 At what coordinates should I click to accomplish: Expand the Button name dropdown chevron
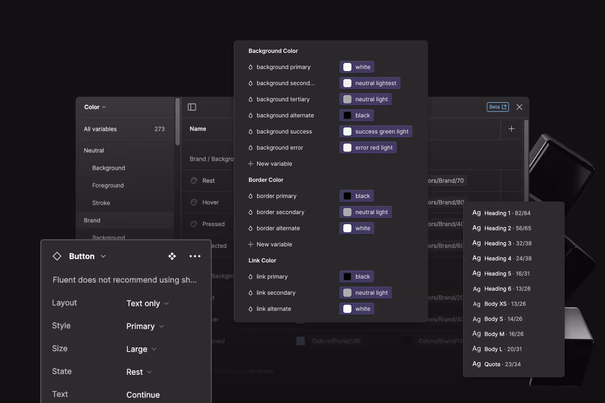pos(103,256)
